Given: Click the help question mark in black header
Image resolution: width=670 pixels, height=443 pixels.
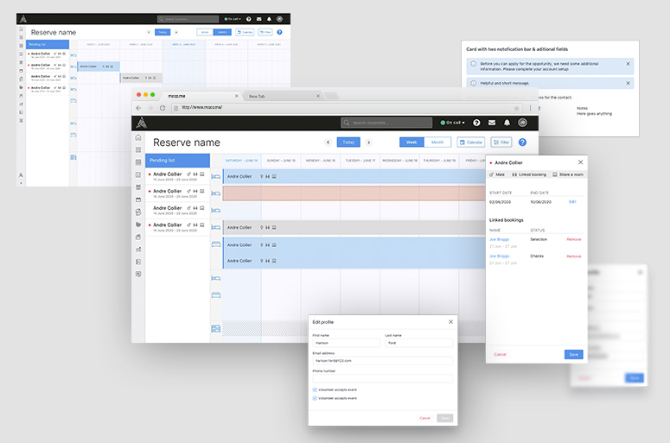Looking at the screenshot, I should (x=476, y=123).
